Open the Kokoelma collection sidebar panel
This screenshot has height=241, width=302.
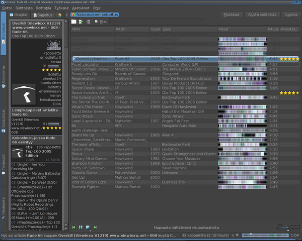(4, 77)
